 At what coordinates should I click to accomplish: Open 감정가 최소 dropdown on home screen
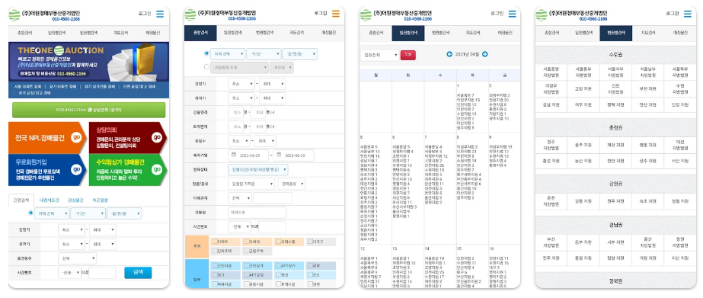(72, 230)
